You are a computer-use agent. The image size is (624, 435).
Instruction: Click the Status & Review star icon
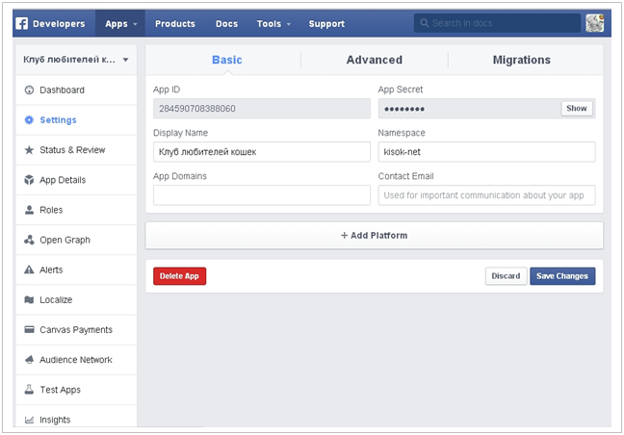pos(29,150)
